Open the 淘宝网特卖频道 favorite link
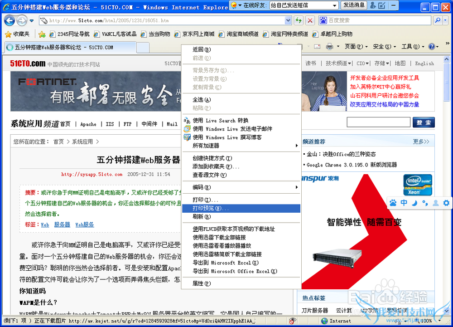The image size is (453, 327). (x=285, y=34)
